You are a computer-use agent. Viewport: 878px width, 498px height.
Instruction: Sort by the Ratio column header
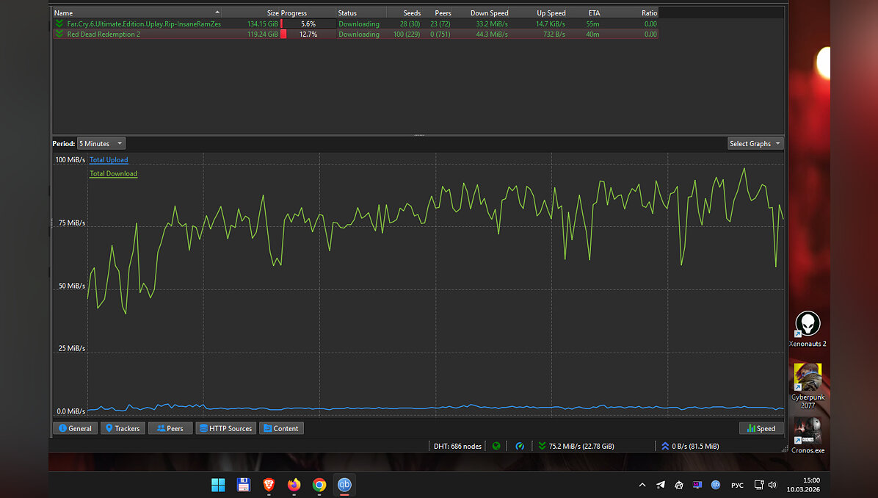[631, 13]
